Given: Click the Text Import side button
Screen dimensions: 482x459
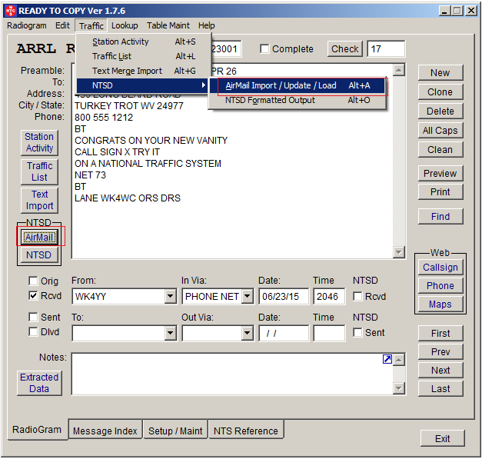Looking at the screenshot, I should click(39, 200).
